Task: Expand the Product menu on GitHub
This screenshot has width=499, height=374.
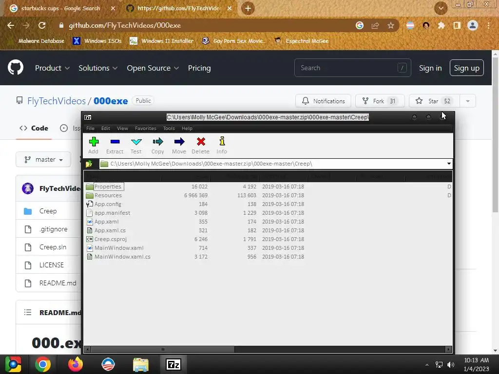Action: 52,68
